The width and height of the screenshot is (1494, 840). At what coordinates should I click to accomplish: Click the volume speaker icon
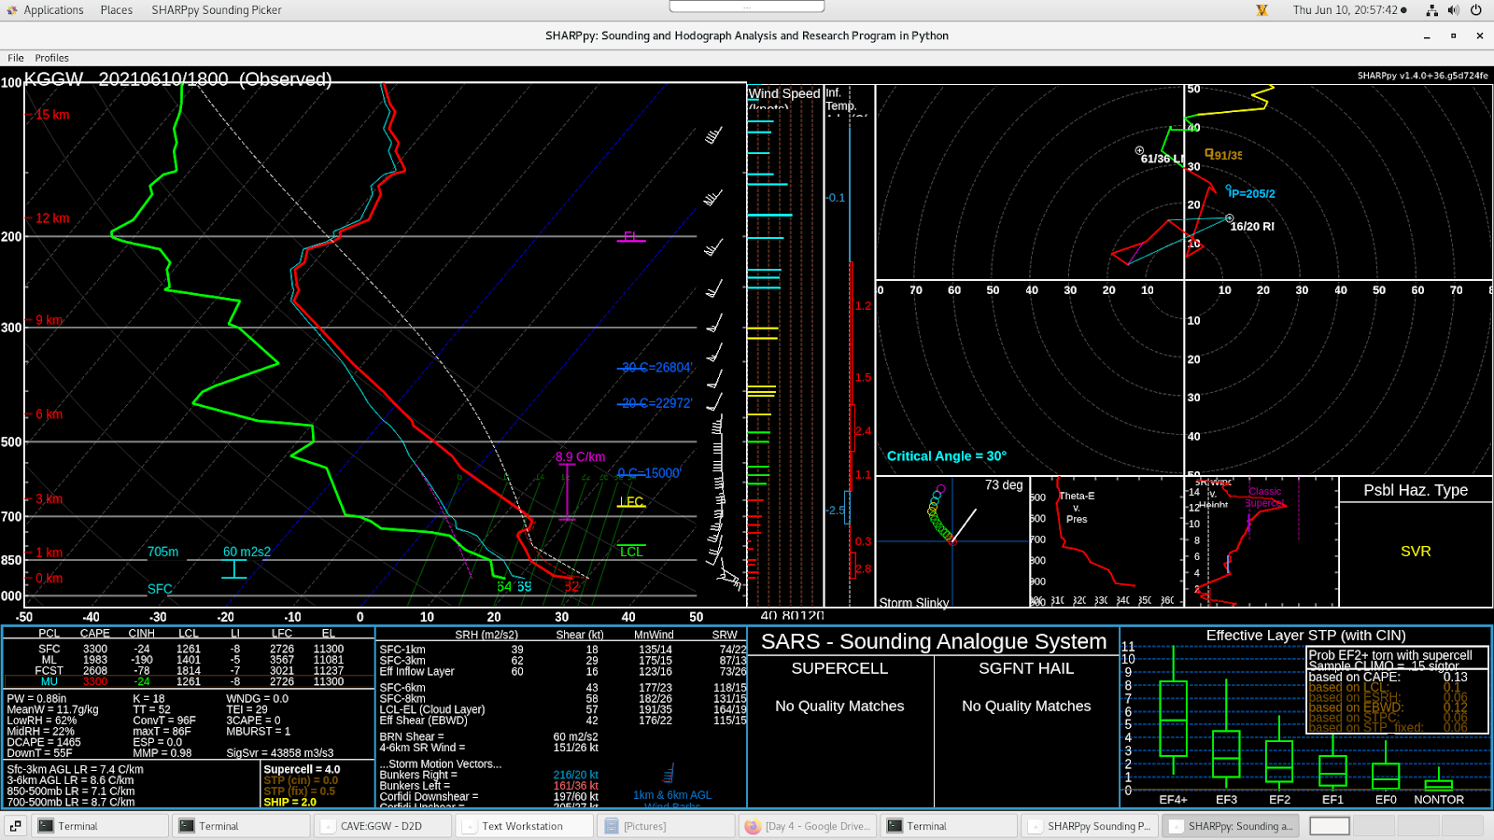point(1453,10)
